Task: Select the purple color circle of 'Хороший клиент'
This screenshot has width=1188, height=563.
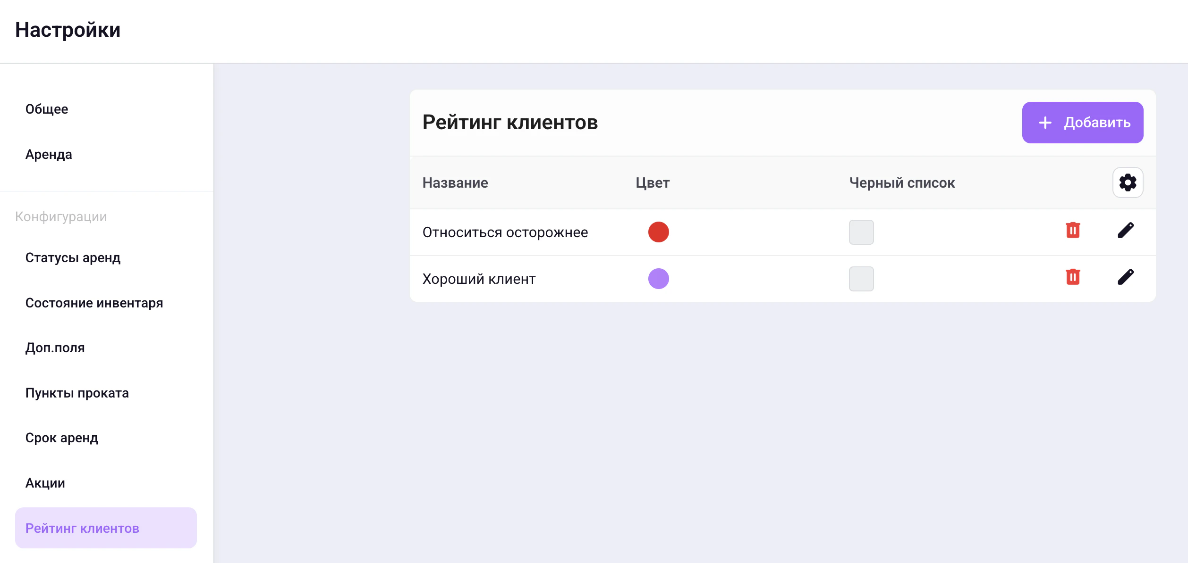Action: click(x=659, y=279)
